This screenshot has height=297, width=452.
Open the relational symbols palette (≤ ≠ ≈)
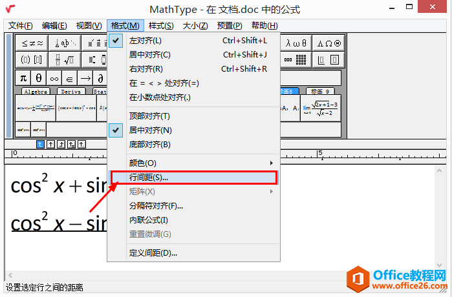32,43
